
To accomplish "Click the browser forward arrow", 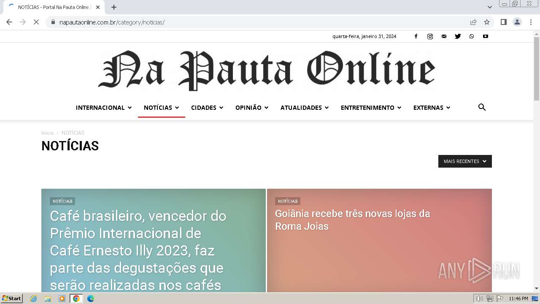I will click(x=23, y=22).
